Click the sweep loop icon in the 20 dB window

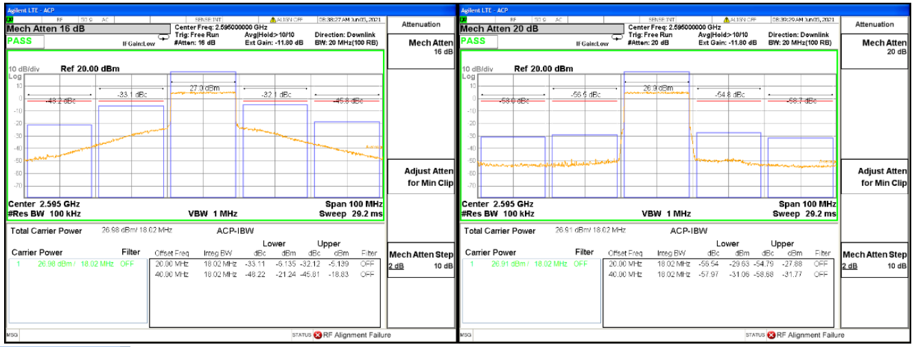pyautogui.click(x=617, y=38)
